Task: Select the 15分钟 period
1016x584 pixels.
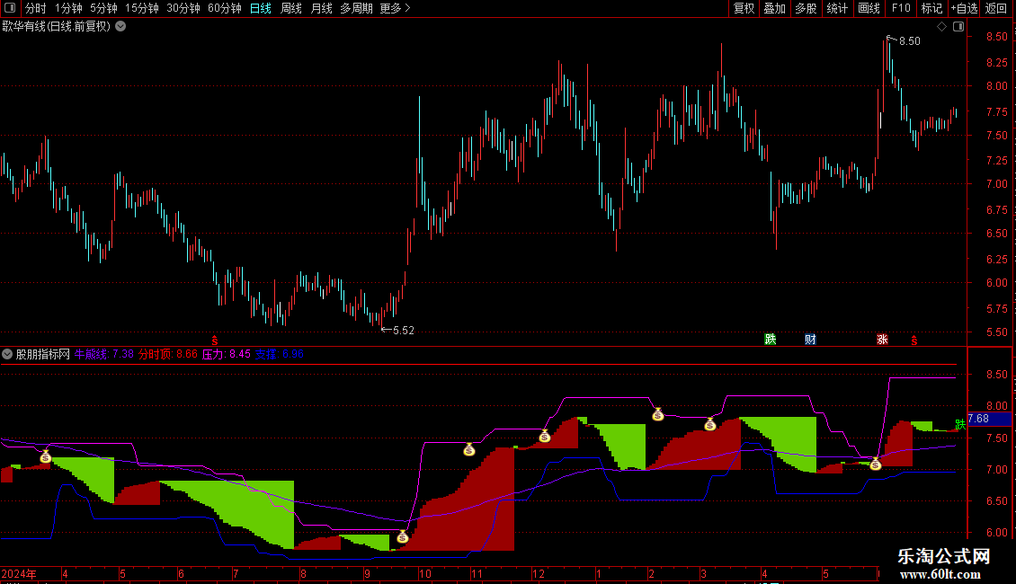Action: [142, 8]
